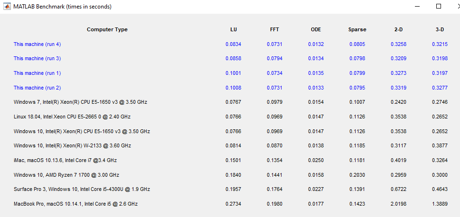Click the iMac macOS 10.13.6 row label
The image size is (460, 217).
65,160
